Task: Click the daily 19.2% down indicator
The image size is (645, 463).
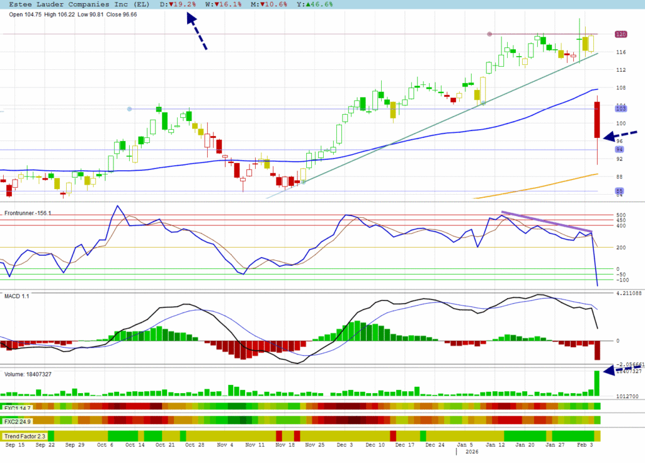Action: (x=178, y=4)
